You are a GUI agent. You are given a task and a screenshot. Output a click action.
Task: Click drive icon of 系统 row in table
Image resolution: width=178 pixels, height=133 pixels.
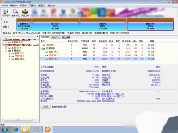44,45
